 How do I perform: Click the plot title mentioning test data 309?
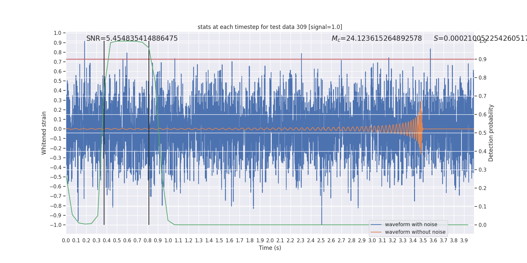[270, 27]
